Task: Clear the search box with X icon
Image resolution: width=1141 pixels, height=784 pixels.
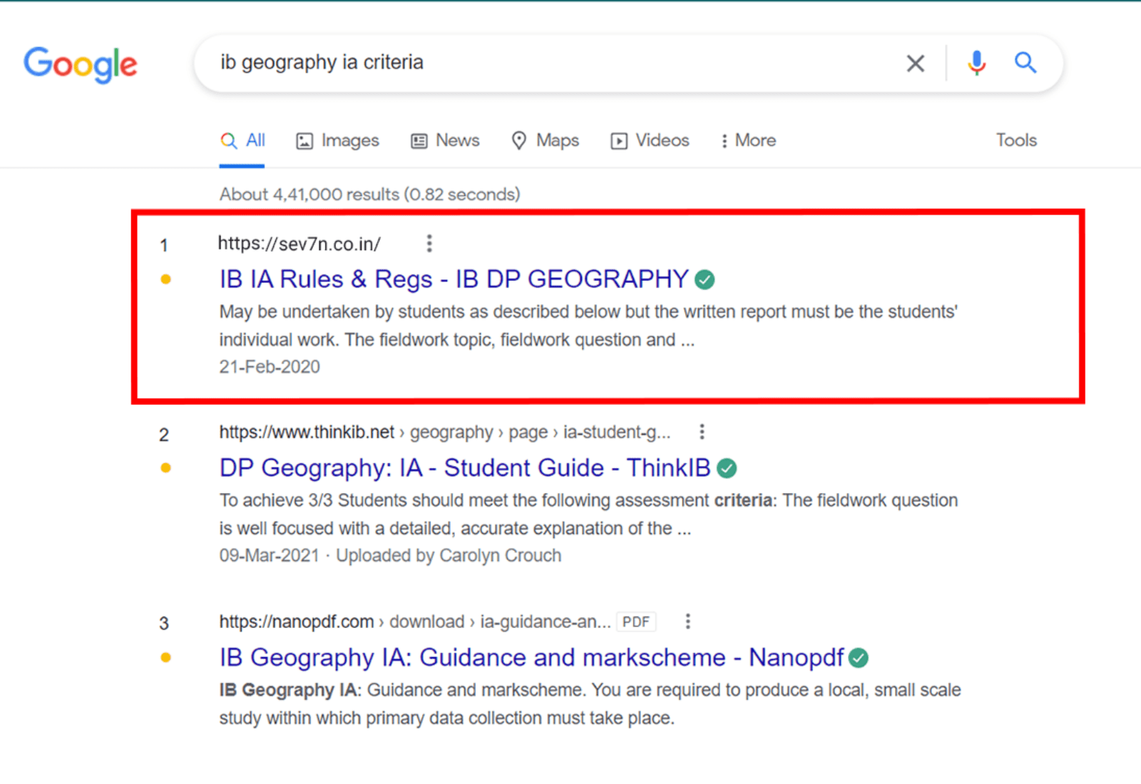Action: tap(915, 63)
